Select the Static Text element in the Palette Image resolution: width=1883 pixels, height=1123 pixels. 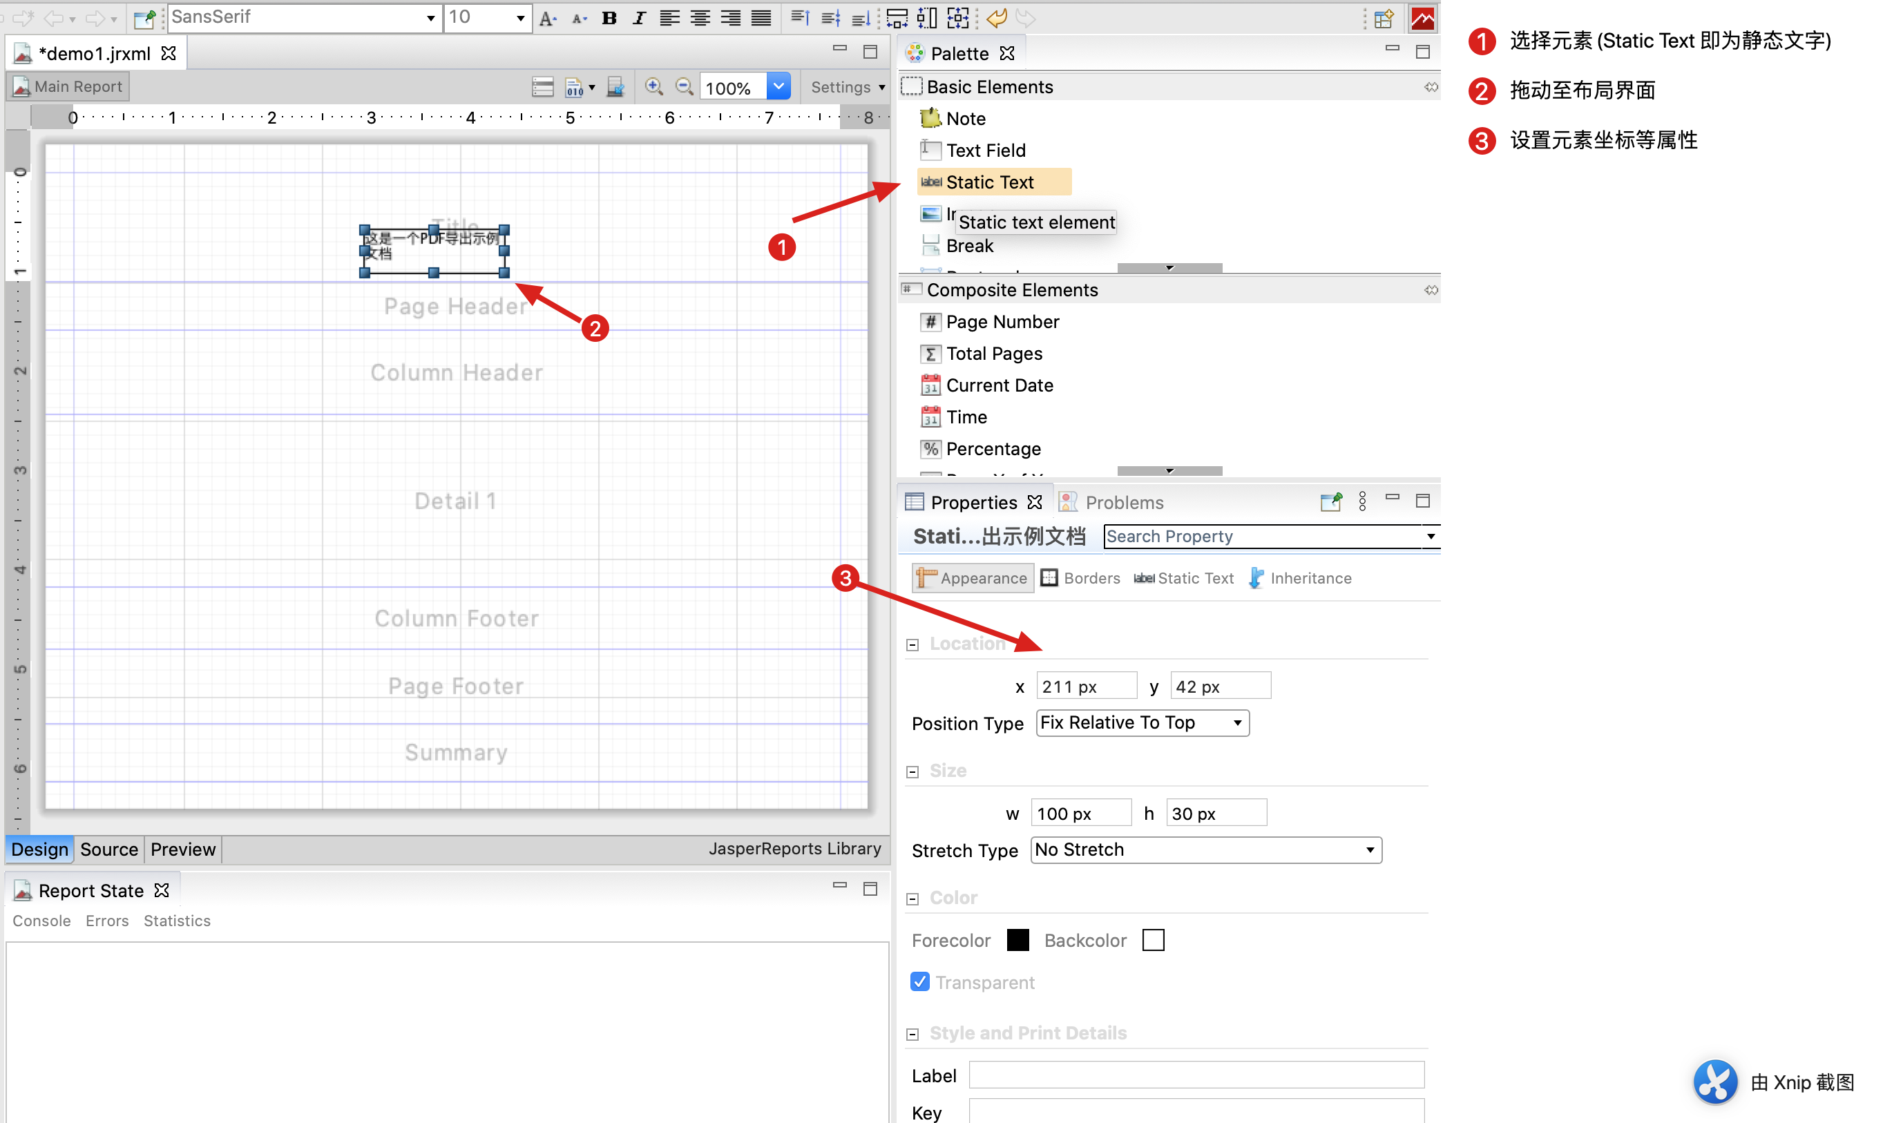[x=990, y=182]
